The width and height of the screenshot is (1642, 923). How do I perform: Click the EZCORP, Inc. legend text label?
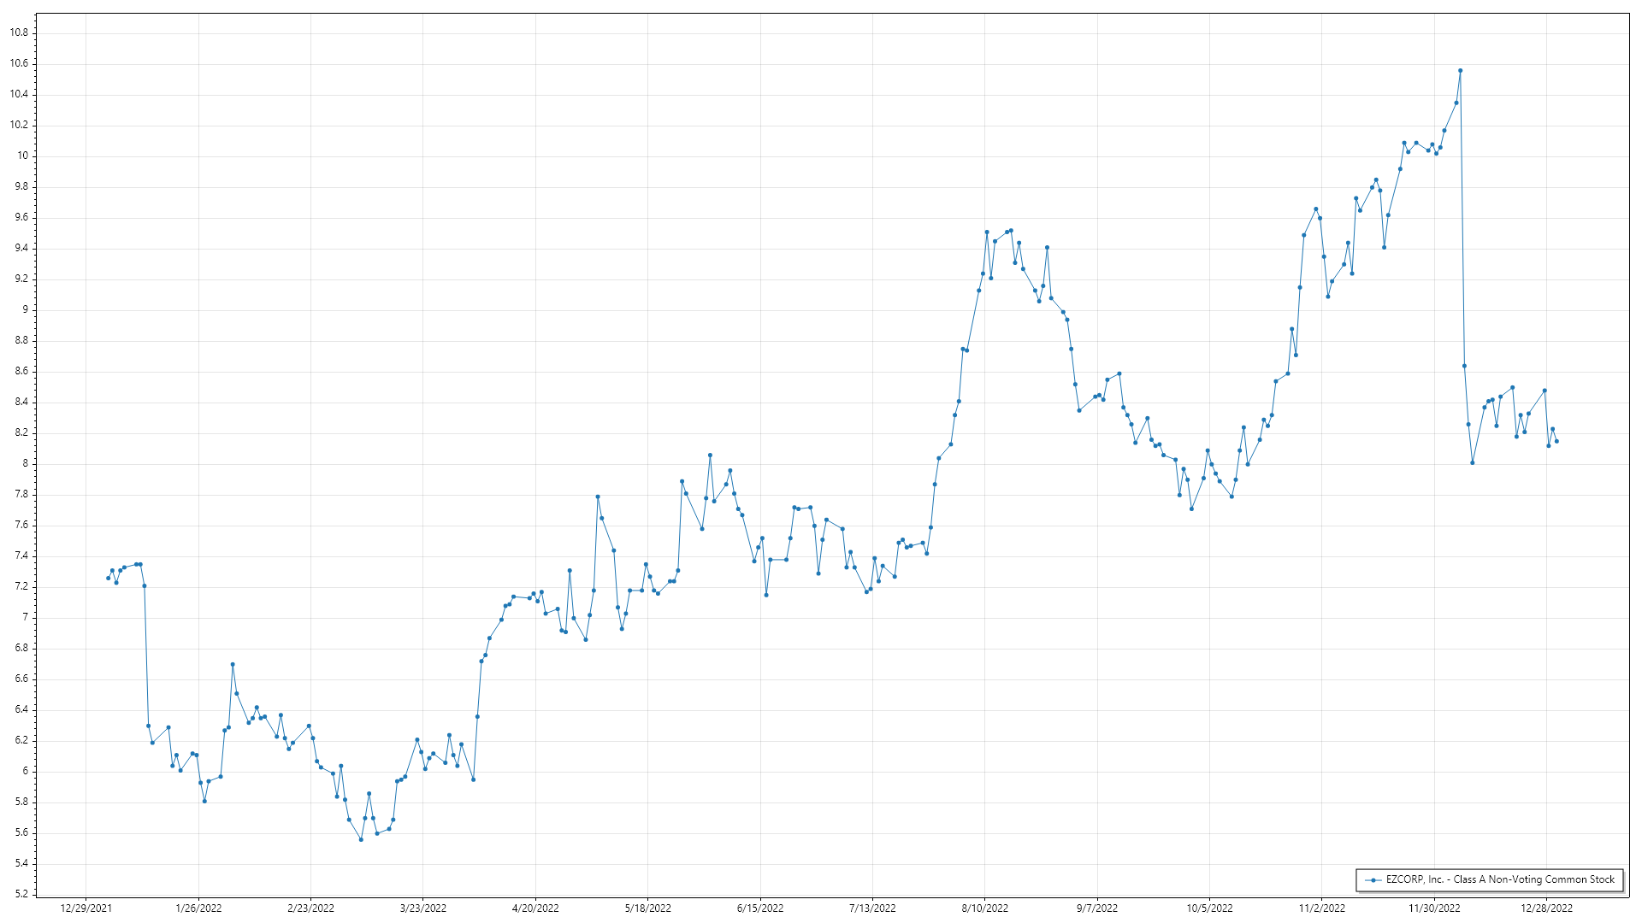[1500, 879]
